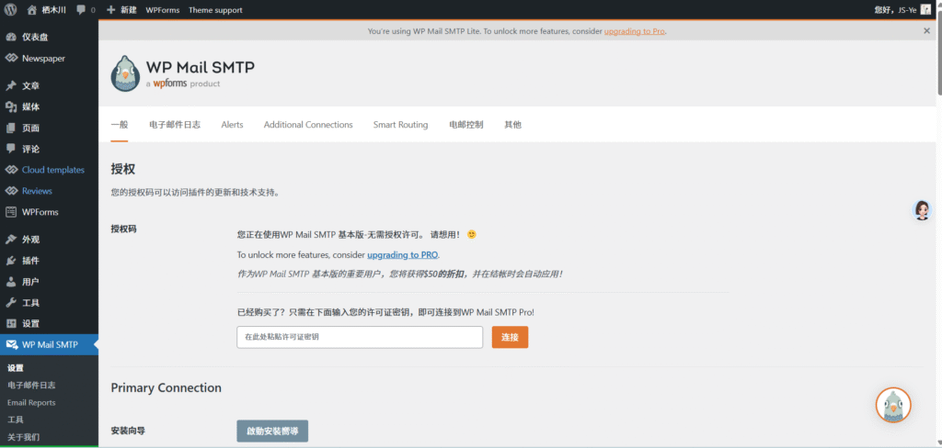Switch to the 电邮控制 tab
Image resolution: width=942 pixels, height=448 pixels.
pos(466,125)
